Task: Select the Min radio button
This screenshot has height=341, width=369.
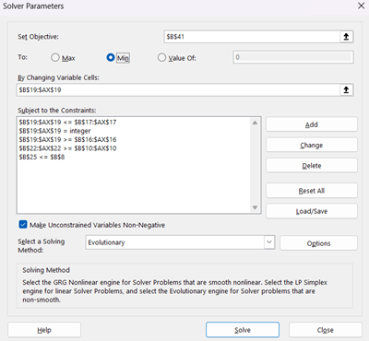Action: click(111, 57)
